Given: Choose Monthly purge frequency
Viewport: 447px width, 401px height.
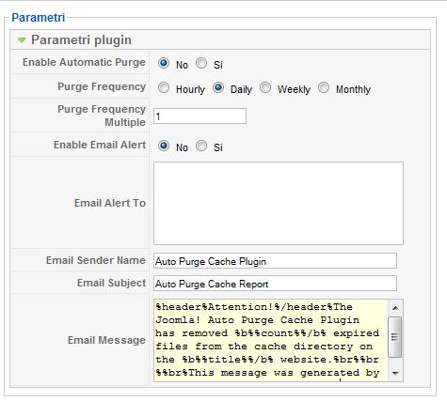Looking at the screenshot, I should pyautogui.click(x=324, y=87).
